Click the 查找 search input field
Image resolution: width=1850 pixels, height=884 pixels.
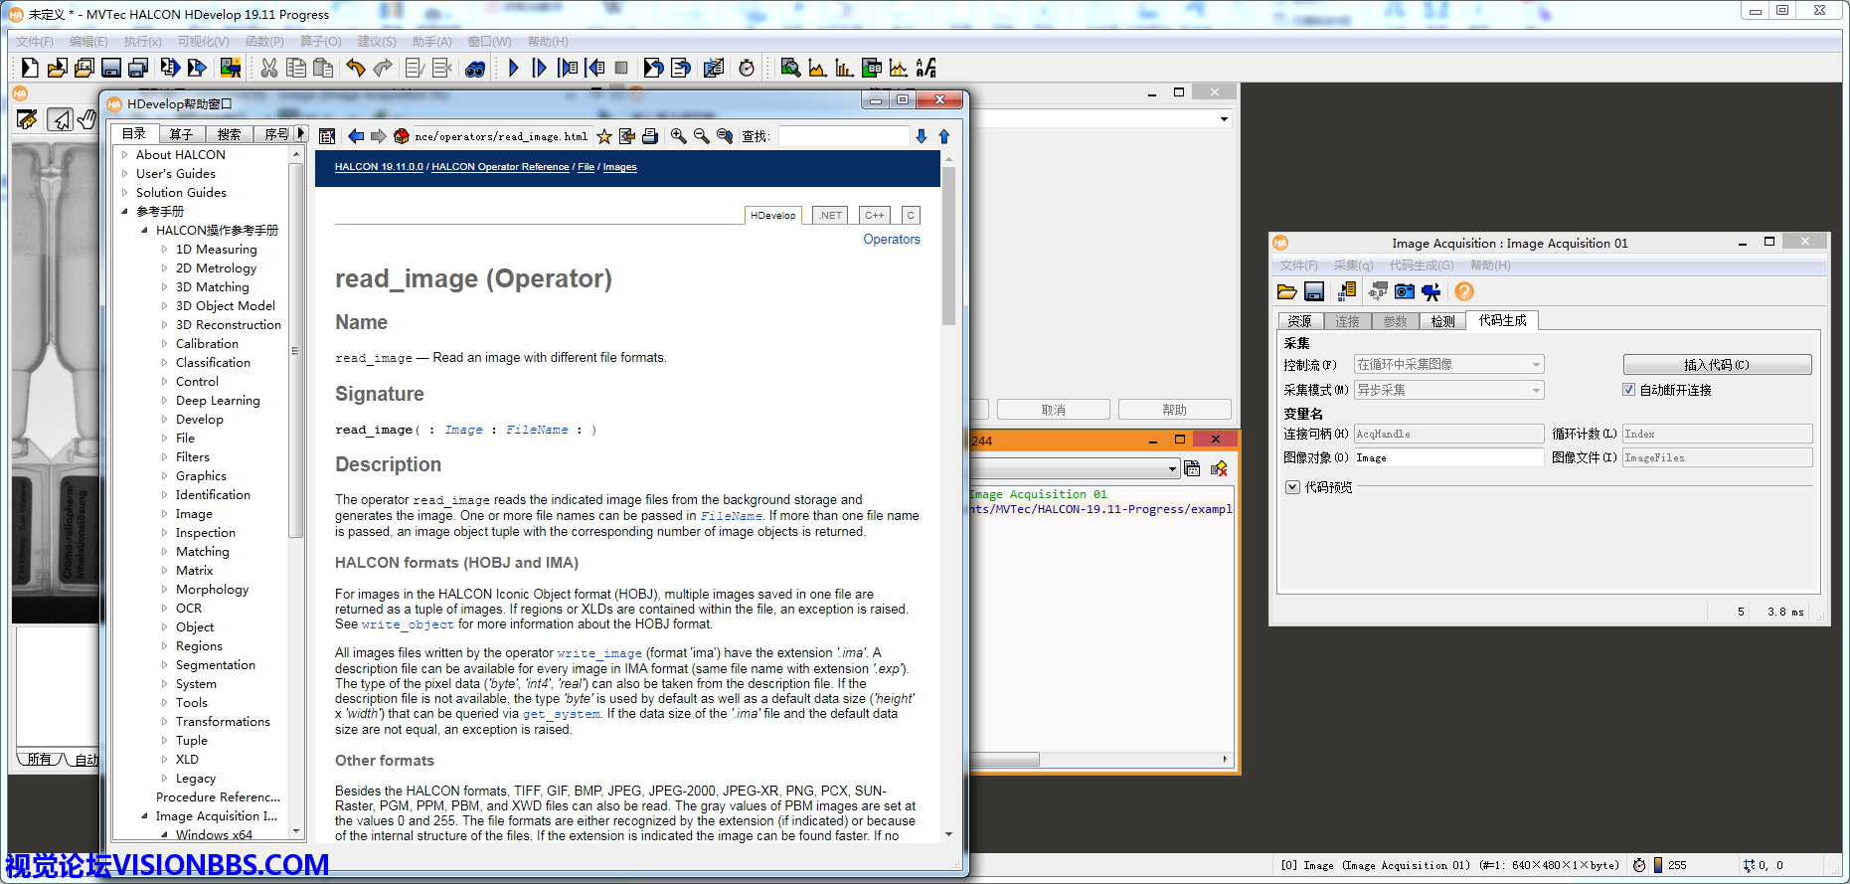[843, 136]
